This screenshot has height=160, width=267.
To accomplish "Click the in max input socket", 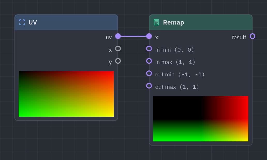I will [149, 61].
